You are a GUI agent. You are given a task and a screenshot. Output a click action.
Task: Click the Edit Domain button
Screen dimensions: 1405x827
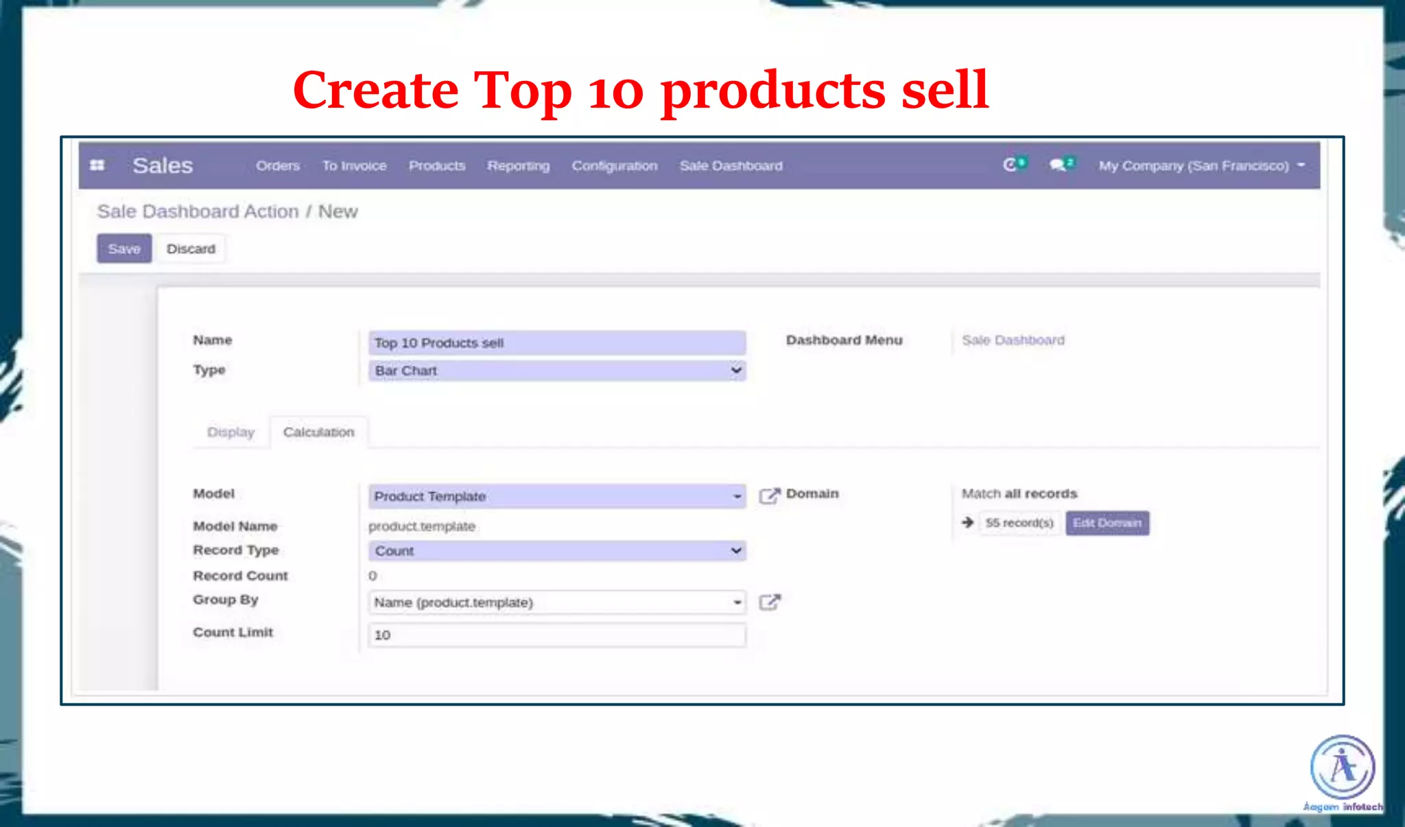[x=1107, y=523]
